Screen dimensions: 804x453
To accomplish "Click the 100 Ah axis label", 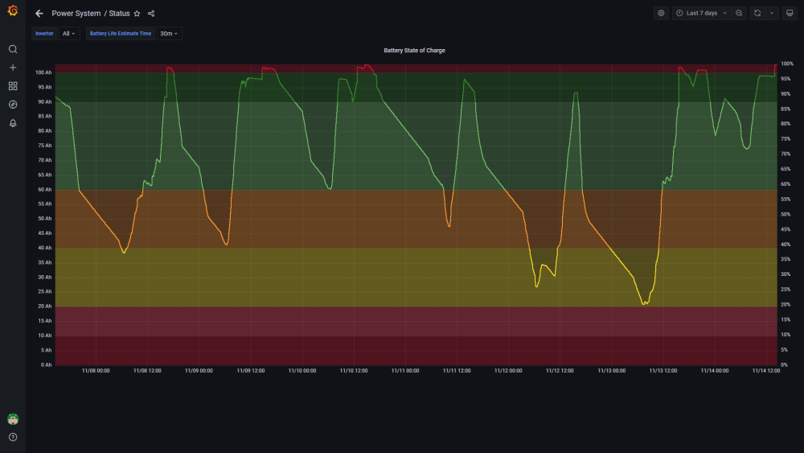I will [x=43, y=72].
